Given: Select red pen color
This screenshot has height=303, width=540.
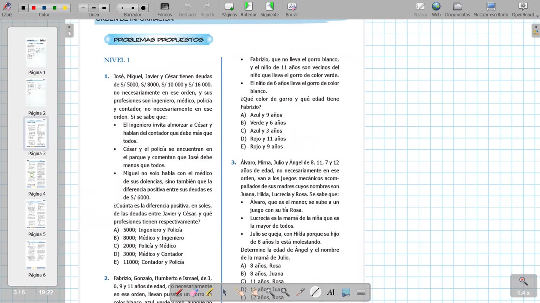Looking at the screenshot, I should point(34,8).
